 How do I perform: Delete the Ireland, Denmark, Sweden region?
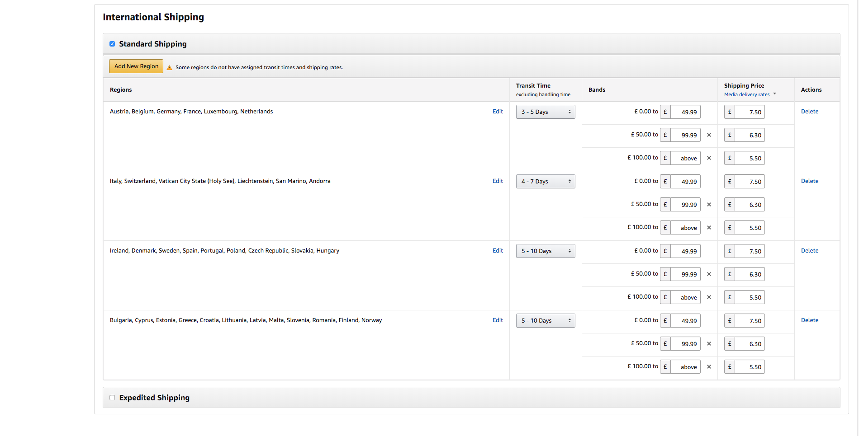click(x=810, y=251)
